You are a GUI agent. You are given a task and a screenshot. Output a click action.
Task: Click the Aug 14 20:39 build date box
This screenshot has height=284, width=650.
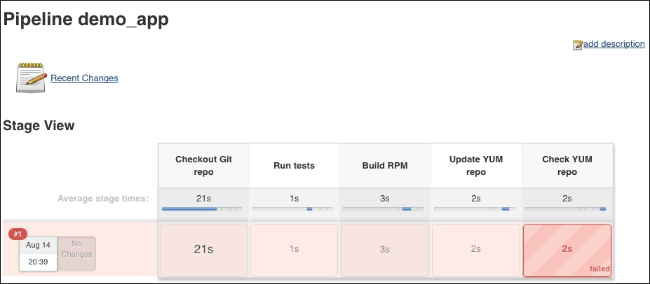point(38,254)
